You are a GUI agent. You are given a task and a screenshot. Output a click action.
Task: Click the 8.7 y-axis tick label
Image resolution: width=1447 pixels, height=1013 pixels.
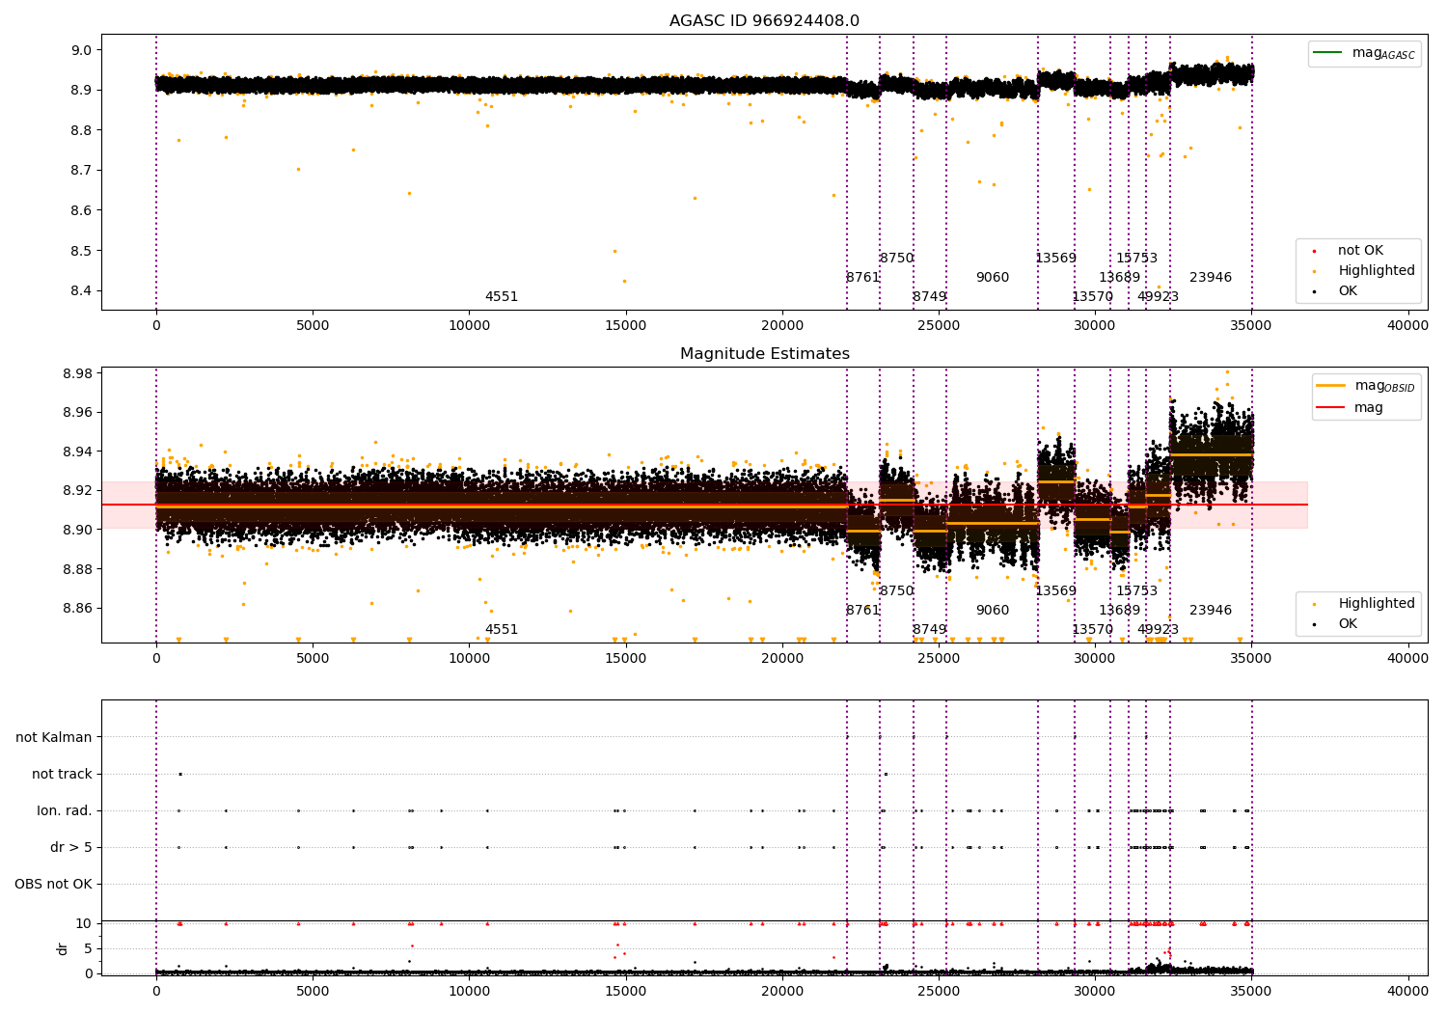click(81, 171)
